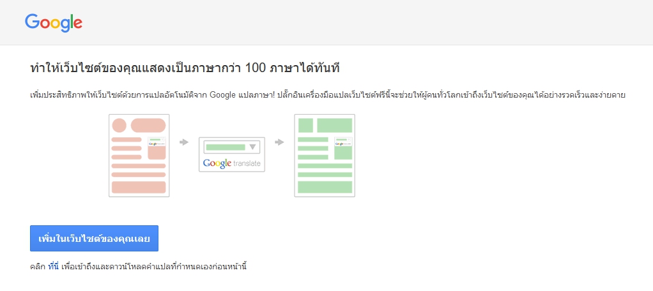Click the green translated webpage illustration

tap(325, 156)
